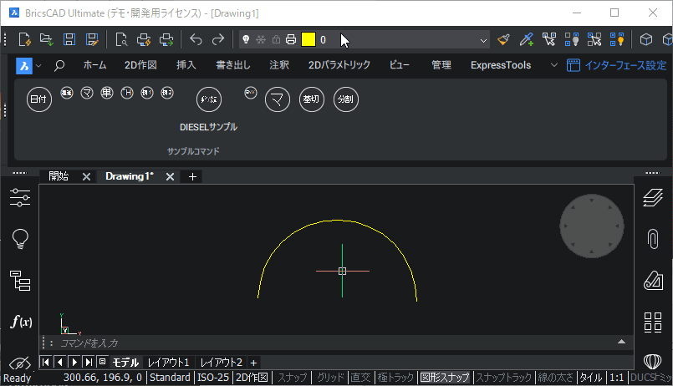Click the 分割 circular ribbon icon

344,99
